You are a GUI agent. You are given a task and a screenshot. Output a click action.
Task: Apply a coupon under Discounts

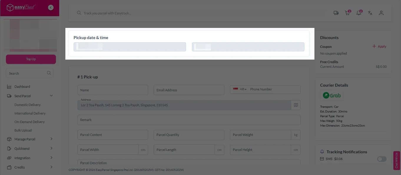tap(379, 46)
